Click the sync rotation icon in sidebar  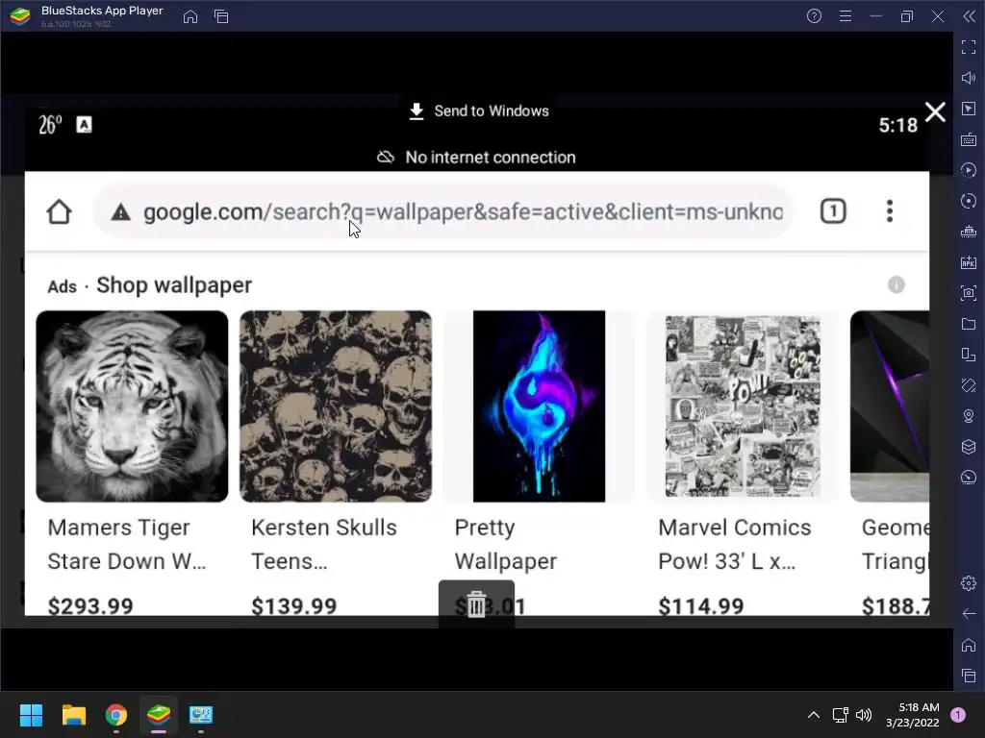(969, 201)
